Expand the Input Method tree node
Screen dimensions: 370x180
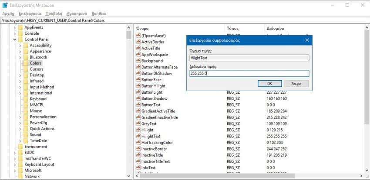pyautogui.click(x=20, y=87)
